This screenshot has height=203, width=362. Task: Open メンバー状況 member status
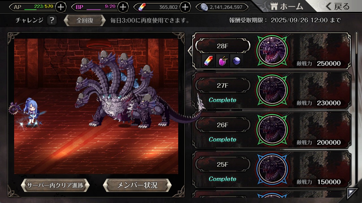coord(137,185)
